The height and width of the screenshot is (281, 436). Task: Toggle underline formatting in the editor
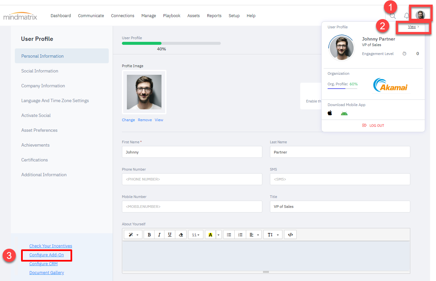click(170, 235)
